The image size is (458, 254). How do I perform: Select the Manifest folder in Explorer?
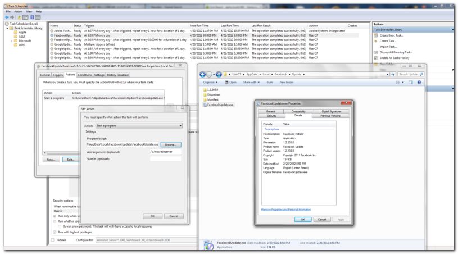coord(211,99)
